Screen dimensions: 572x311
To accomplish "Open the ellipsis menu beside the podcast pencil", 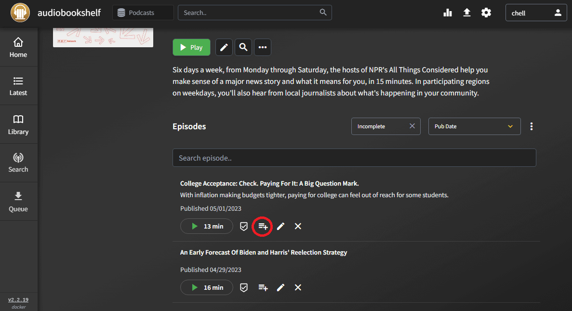I will [262, 47].
